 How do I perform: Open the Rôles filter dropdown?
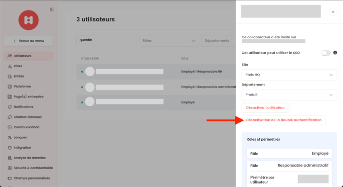coord(169,41)
